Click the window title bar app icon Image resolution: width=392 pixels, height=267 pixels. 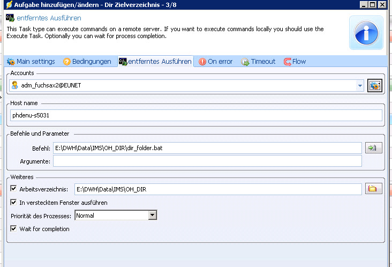pos(9,4)
